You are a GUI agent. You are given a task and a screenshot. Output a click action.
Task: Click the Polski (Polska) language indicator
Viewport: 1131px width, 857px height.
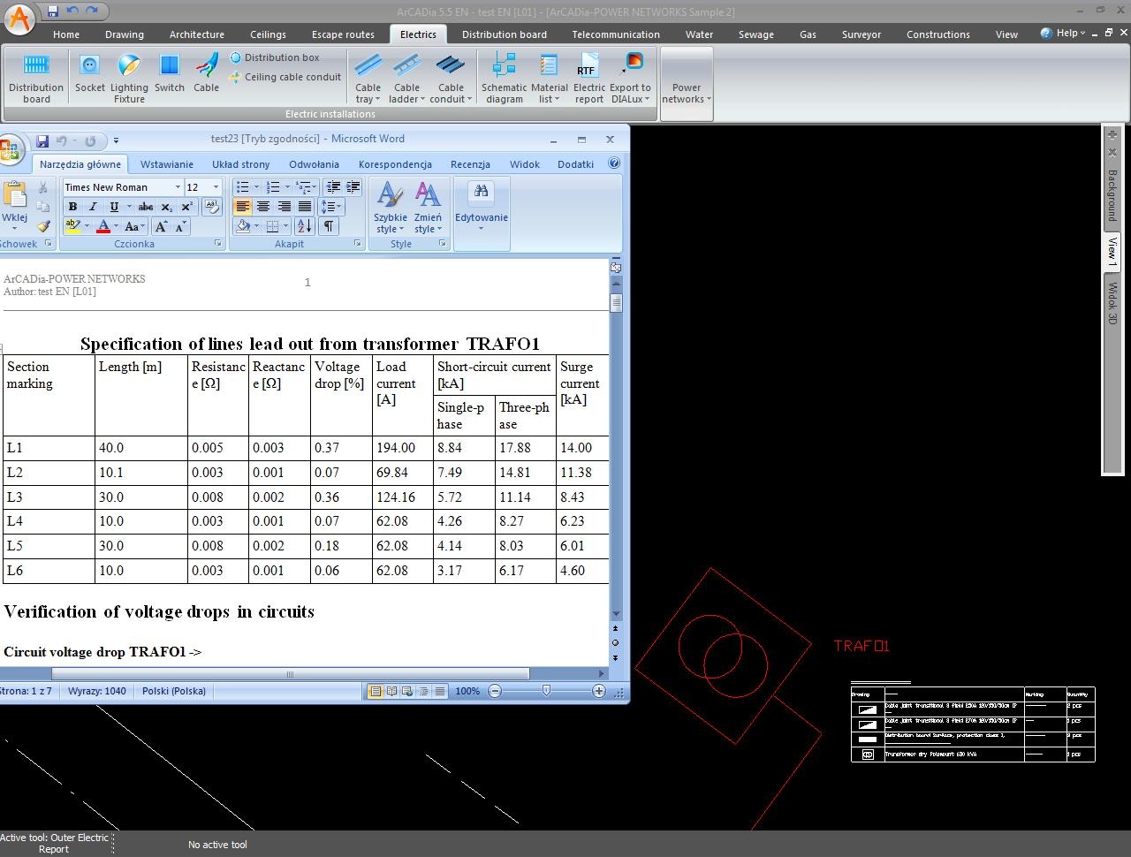(x=174, y=691)
